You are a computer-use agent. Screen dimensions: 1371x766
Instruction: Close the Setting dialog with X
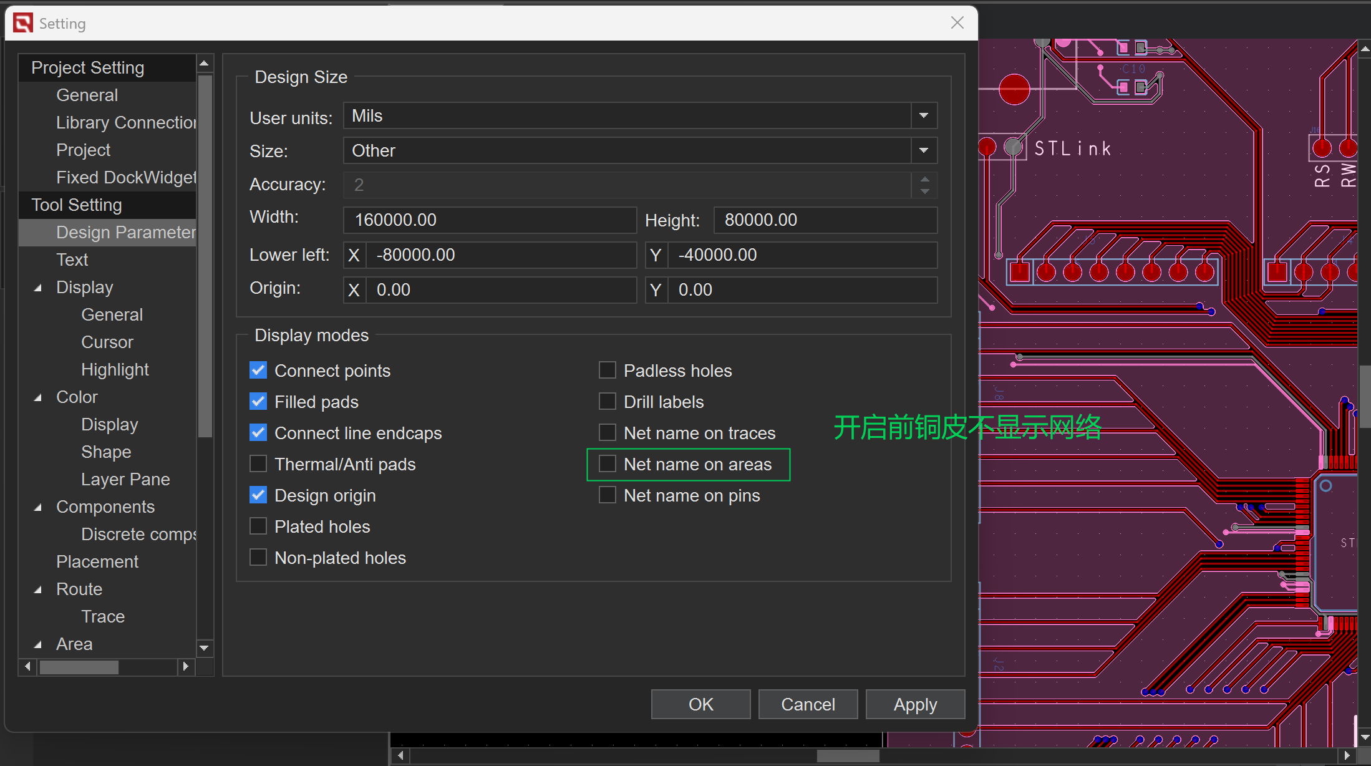pos(957,23)
